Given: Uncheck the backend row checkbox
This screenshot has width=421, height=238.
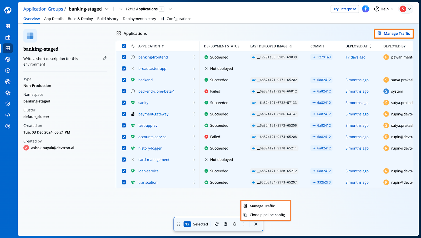Looking at the screenshot, I should tap(124, 80).
